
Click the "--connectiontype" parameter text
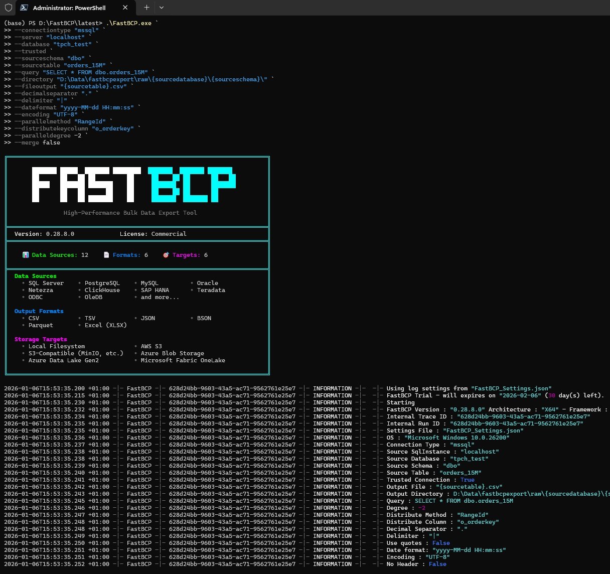tap(43, 30)
